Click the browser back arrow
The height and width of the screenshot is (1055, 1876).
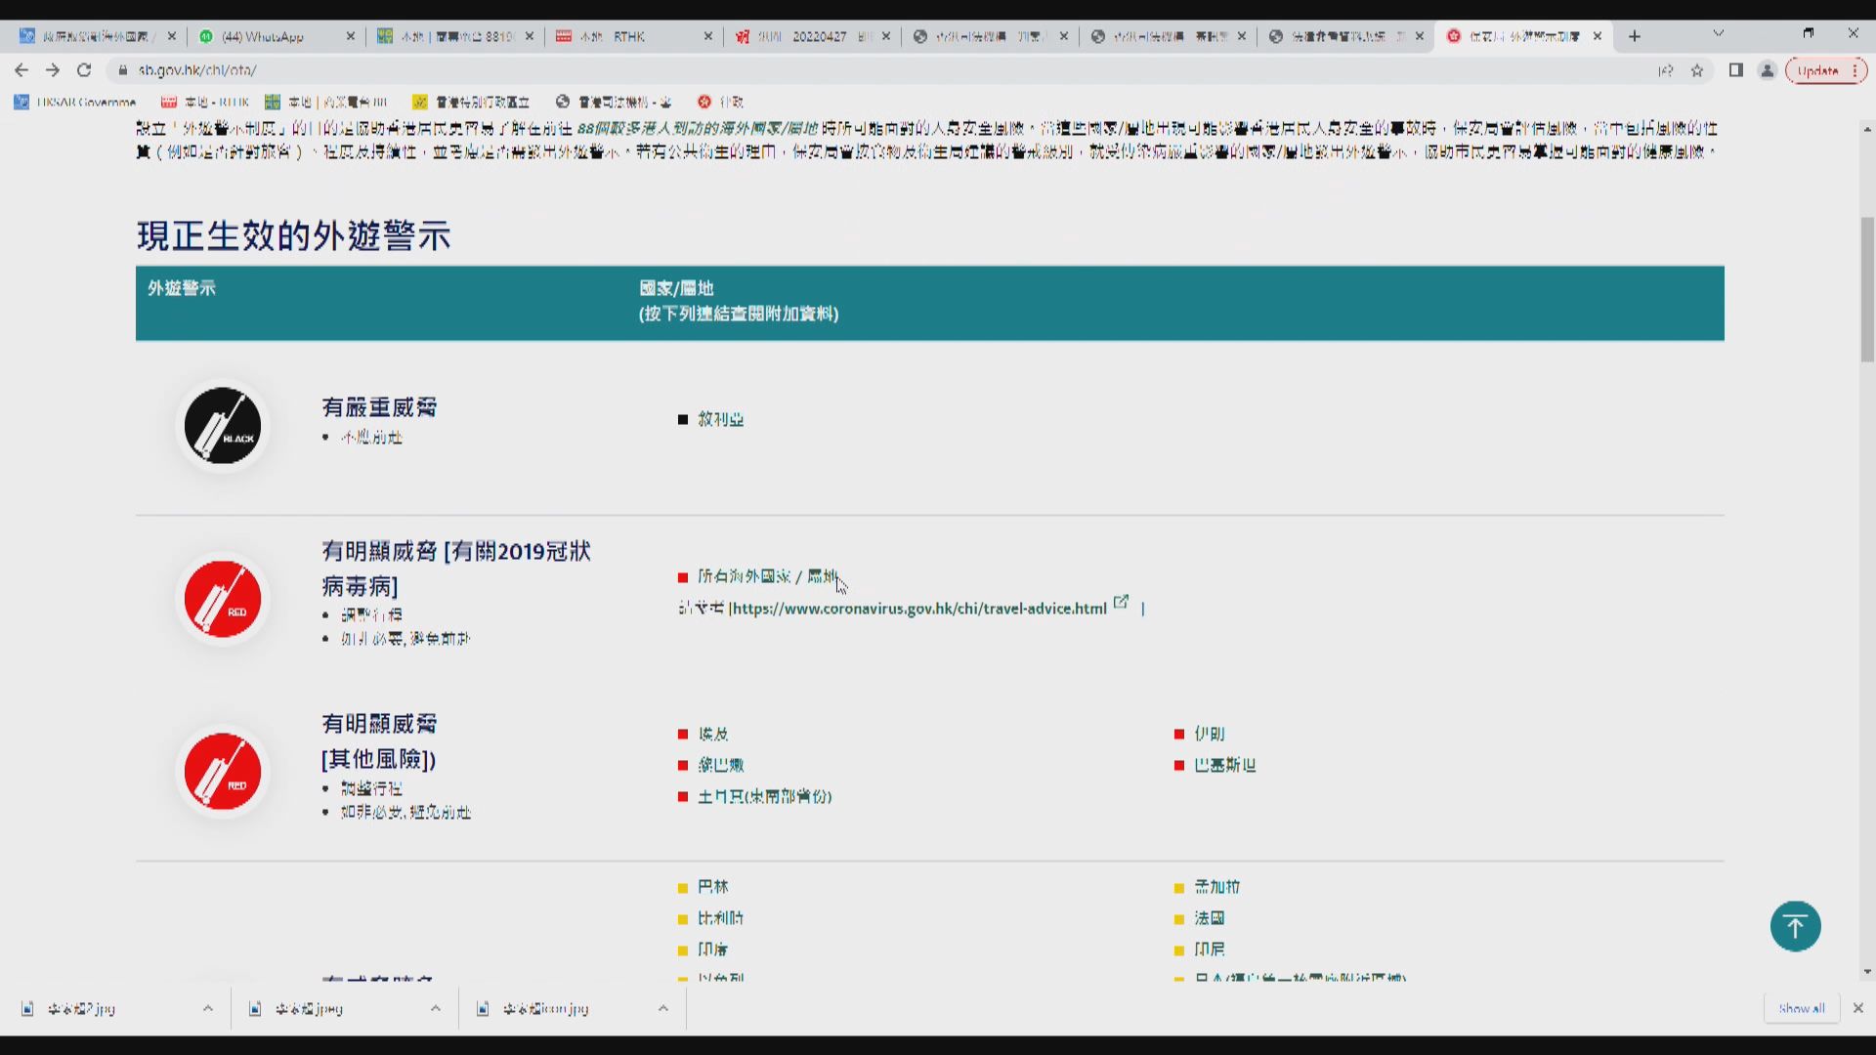(x=21, y=69)
